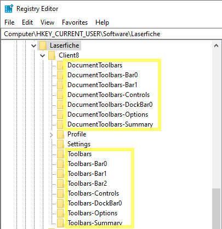
Task: Click the Client8 folder icon
Action: (x=52, y=55)
